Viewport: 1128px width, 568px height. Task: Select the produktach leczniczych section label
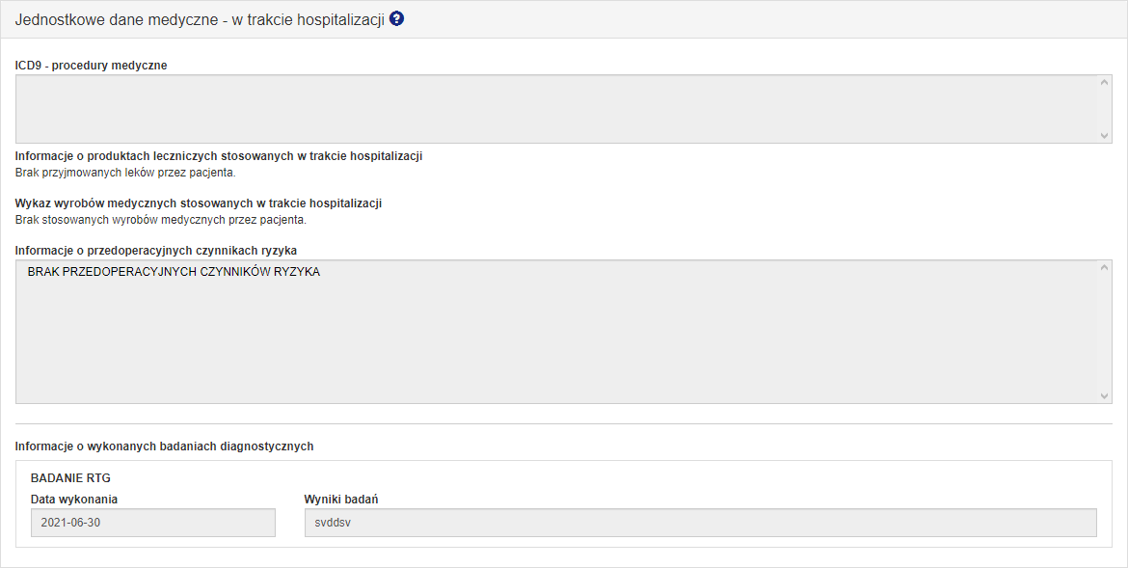click(x=219, y=155)
